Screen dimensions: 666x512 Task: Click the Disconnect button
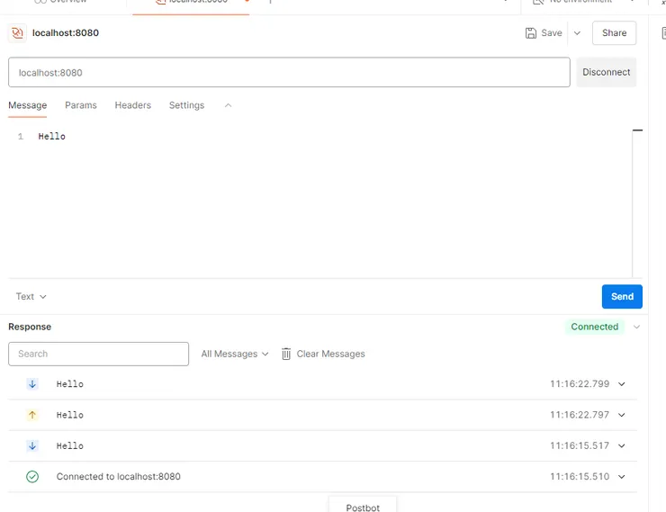click(606, 72)
